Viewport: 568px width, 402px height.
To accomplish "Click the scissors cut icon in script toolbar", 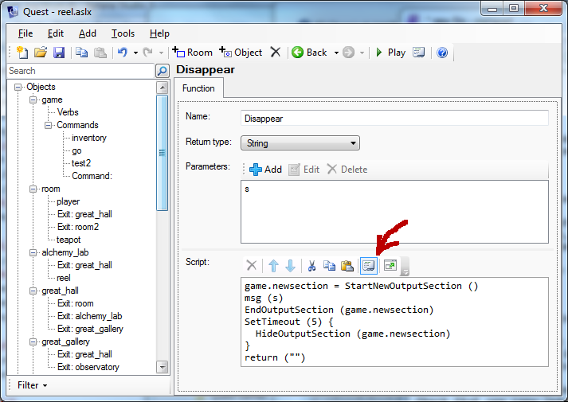I will point(311,265).
